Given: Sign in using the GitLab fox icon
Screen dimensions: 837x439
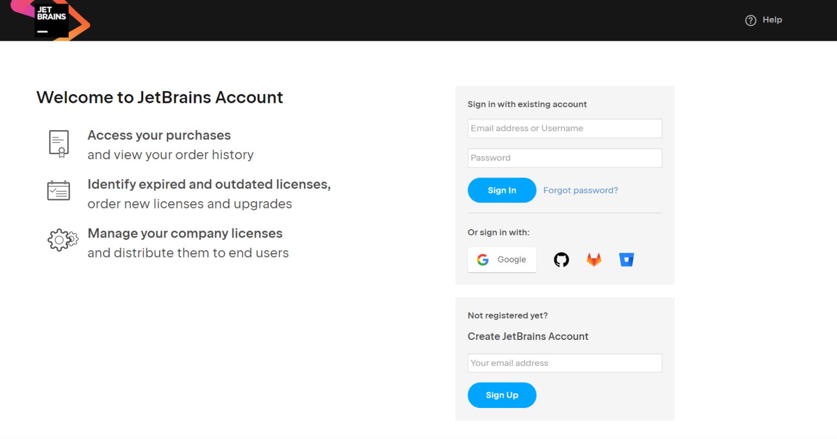Looking at the screenshot, I should [594, 260].
